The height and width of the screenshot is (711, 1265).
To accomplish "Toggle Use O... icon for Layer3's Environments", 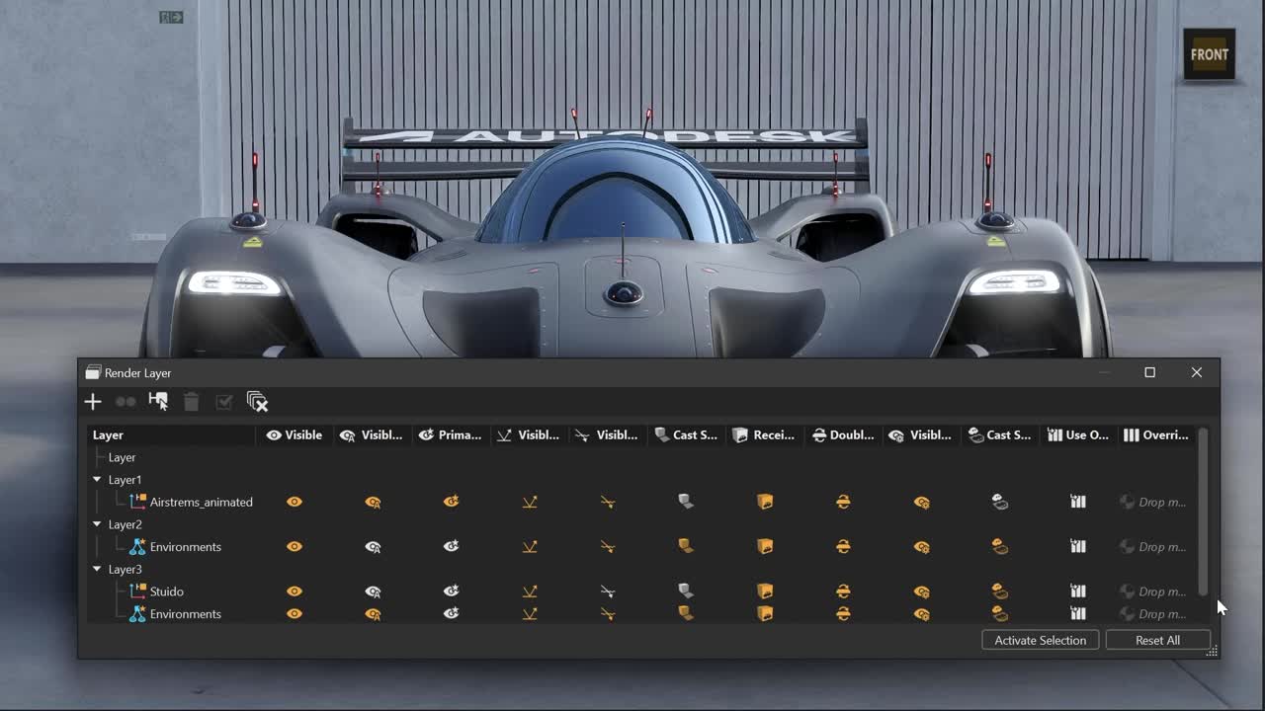I will tap(1078, 613).
